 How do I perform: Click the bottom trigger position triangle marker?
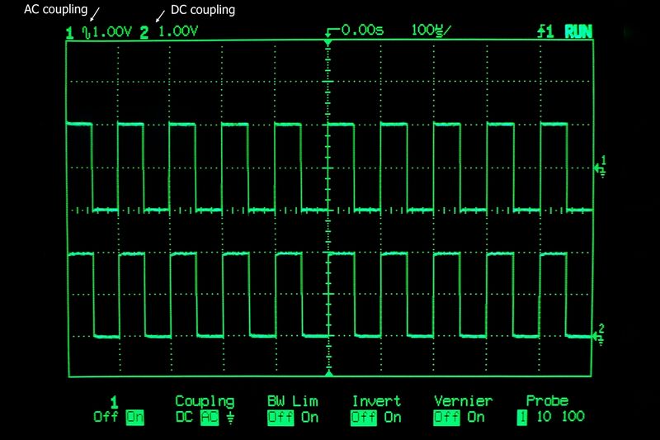coord(329,374)
